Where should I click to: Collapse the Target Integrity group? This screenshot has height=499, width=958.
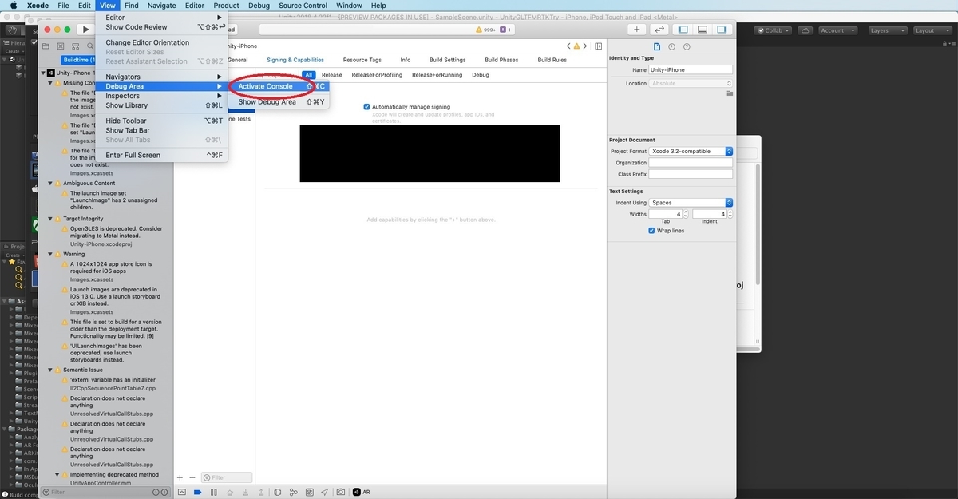tap(51, 219)
